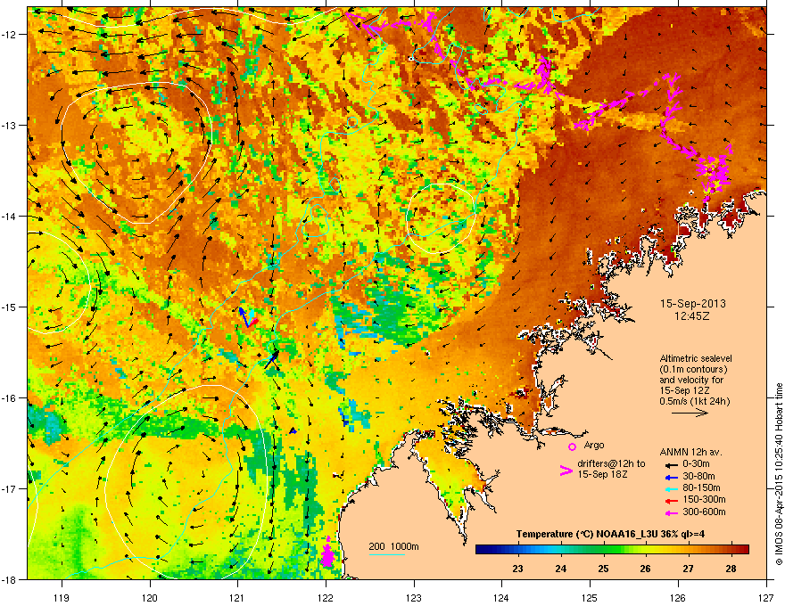Click the '0.5m/s (1kt 24h)' text

point(695,401)
